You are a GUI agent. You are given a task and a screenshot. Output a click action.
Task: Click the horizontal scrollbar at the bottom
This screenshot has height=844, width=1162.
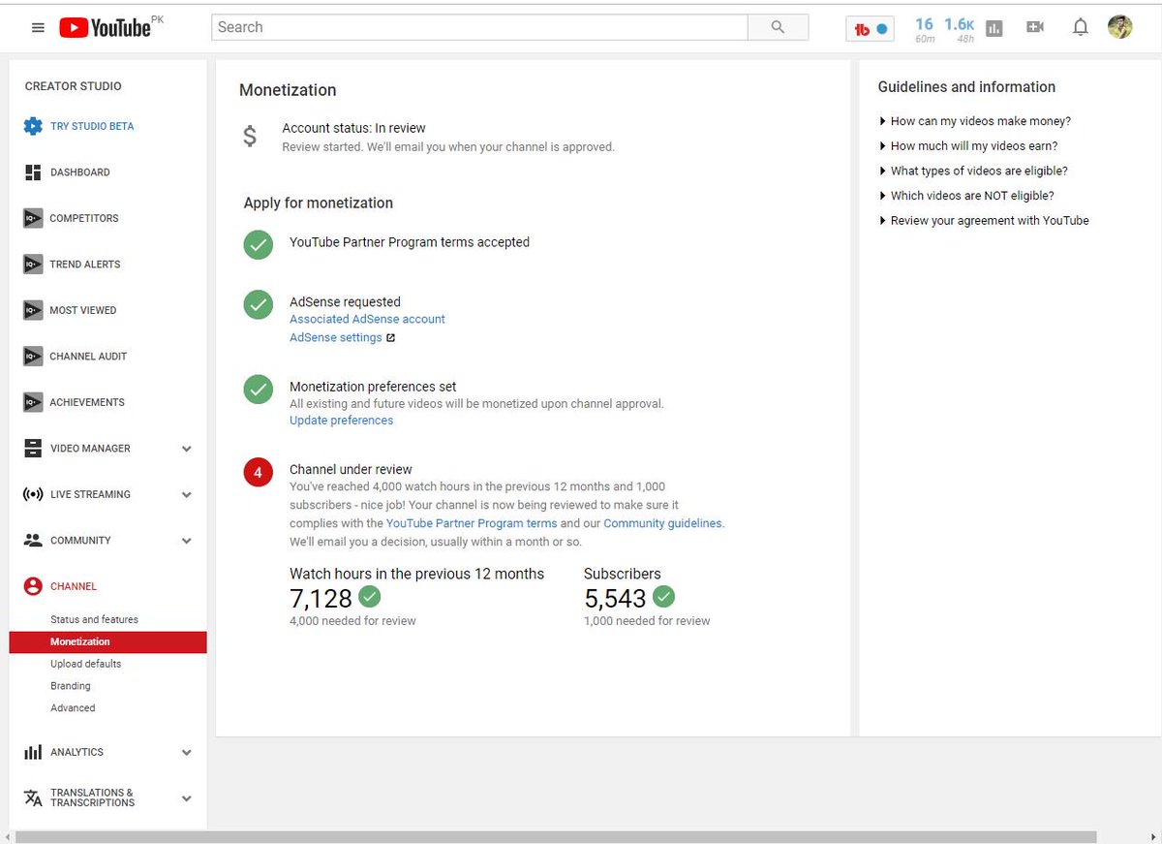point(556,836)
